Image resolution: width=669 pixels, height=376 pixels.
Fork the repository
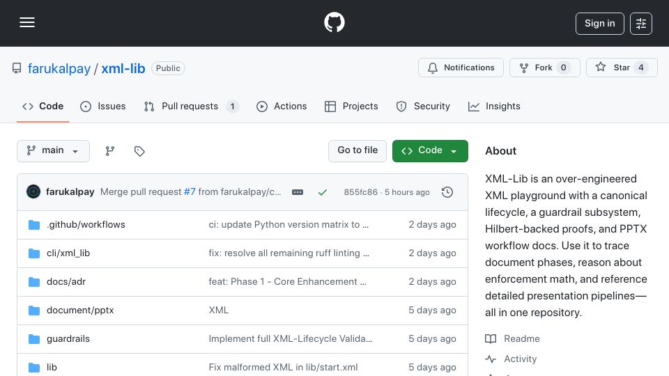[x=544, y=68]
